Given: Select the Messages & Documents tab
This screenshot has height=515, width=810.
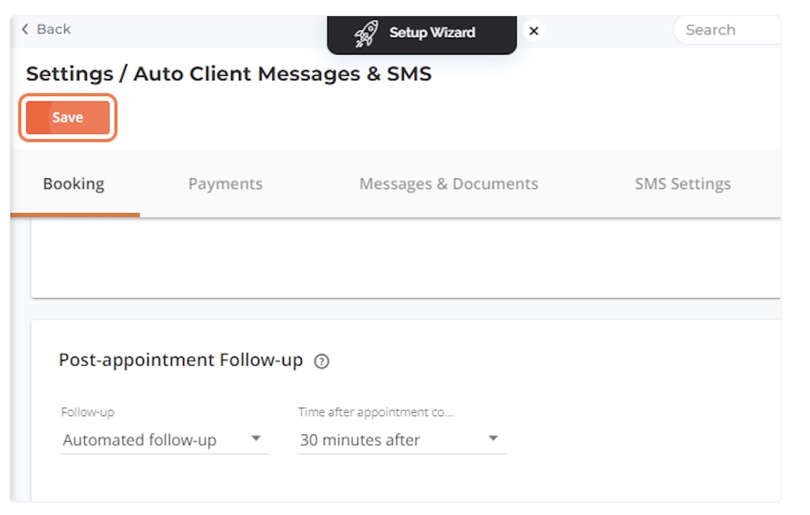Looking at the screenshot, I should point(448,184).
